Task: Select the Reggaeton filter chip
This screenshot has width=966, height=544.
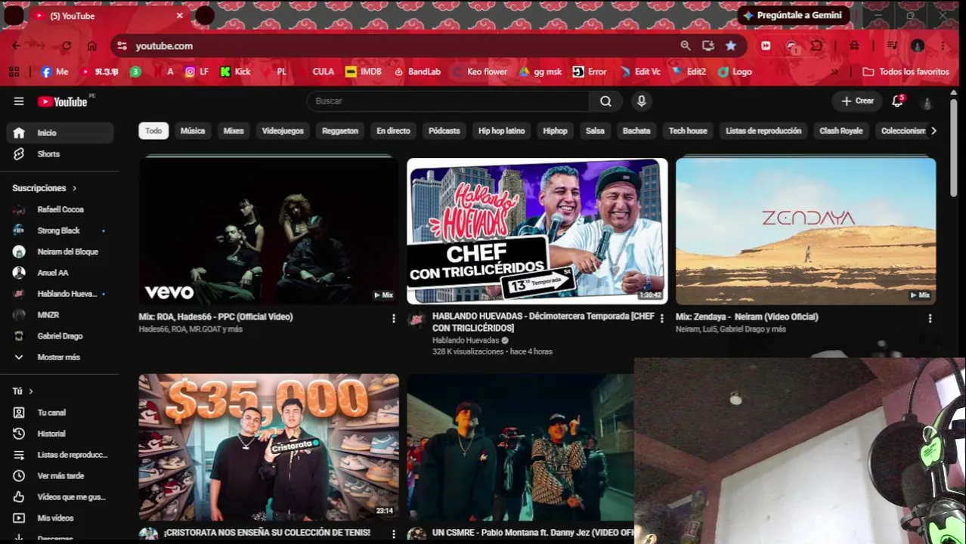Action: click(340, 131)
